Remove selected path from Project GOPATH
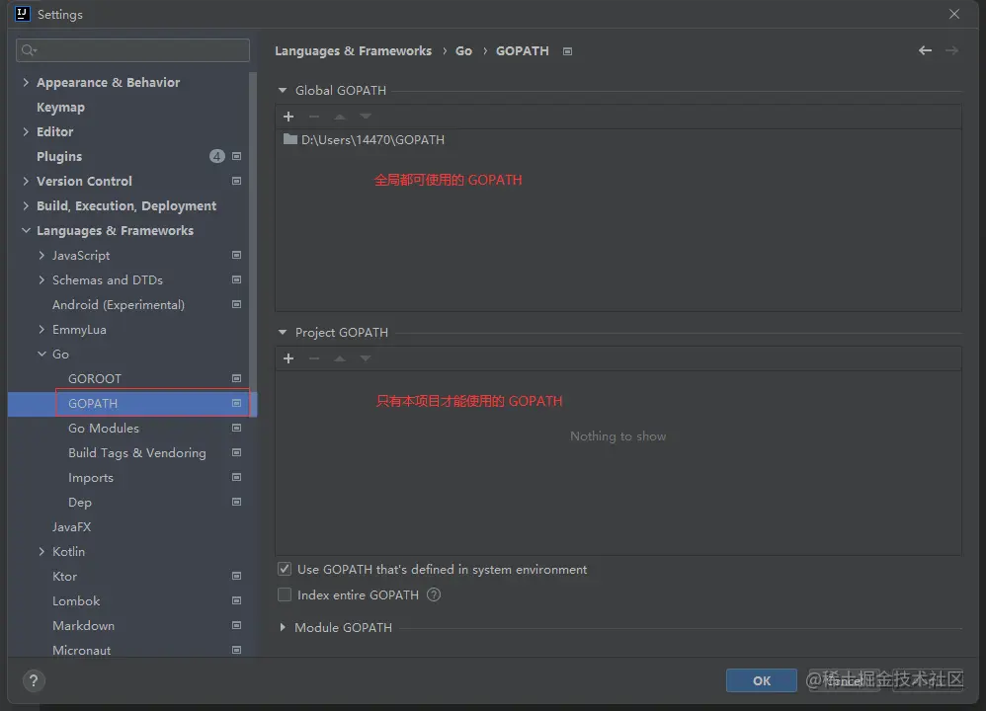Viewport: 986px width, 711px height. pos(314,358)
